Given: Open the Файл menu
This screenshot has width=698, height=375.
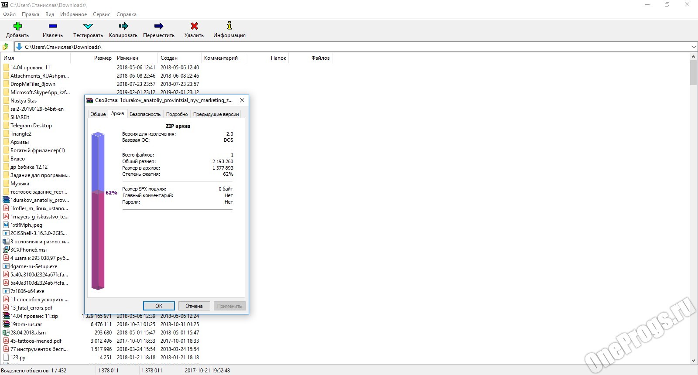Looking at the screenshot, I should tap(9, 14).
